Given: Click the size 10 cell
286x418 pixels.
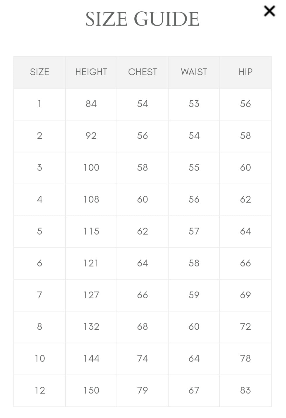Looking at the screenshot, I should pos(40,359).
